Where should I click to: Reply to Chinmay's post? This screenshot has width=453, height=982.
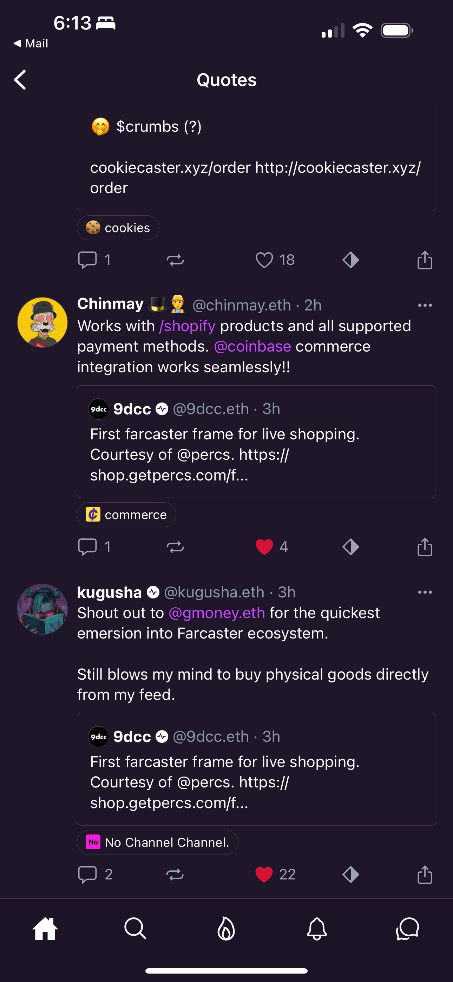coord(87,546)
